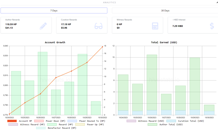Click the 10/26/2023 reward bar in Account Growth
Screen dimensions: 218x131
[x=43, y=83]
